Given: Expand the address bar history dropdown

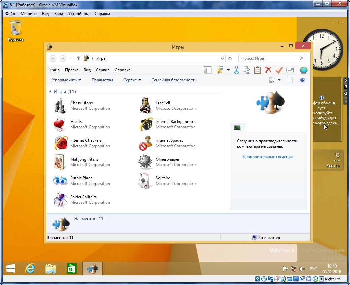Looking at the screenshot, I should (222, 58).
